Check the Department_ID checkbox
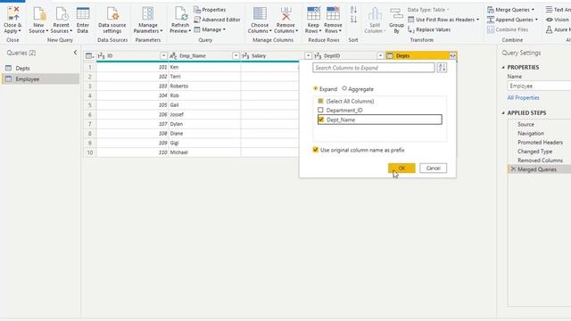This screenshot has height=321, width=571. coord(320,110)
